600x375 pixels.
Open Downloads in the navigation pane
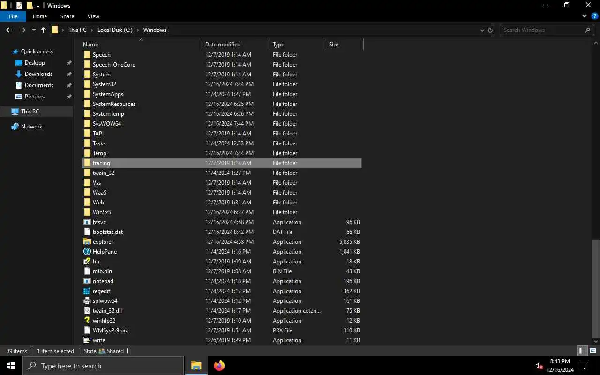click(38, 74)
